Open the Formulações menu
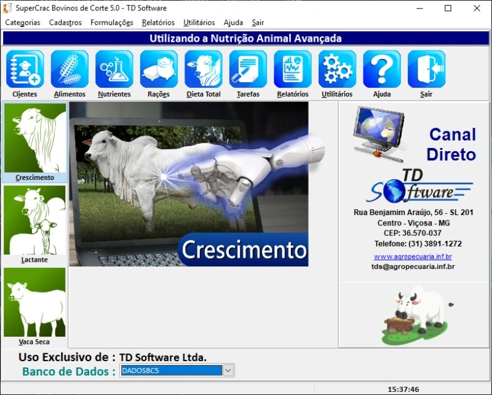The width and height of the screenshot is (492, 395). click(x=112, y=23)
